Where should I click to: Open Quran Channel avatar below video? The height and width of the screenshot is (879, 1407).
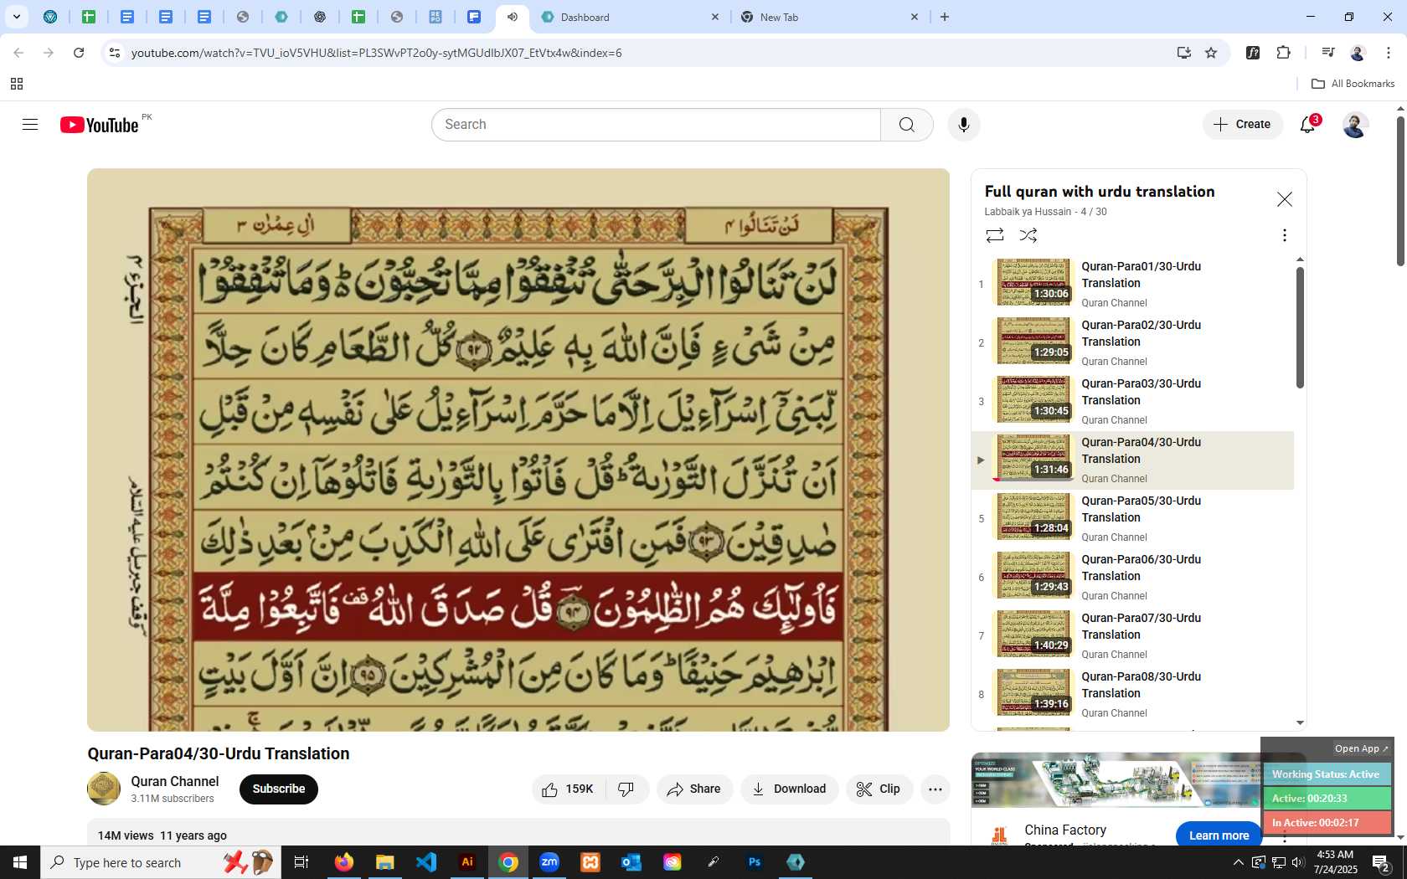pyautogui.click(x=104, y=789)
